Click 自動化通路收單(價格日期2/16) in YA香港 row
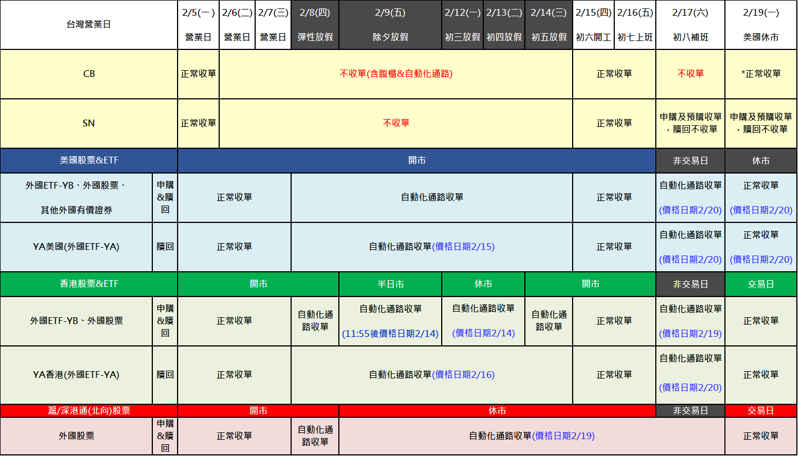This screenshot has width=798, height=456. click(x=432, y=375)
